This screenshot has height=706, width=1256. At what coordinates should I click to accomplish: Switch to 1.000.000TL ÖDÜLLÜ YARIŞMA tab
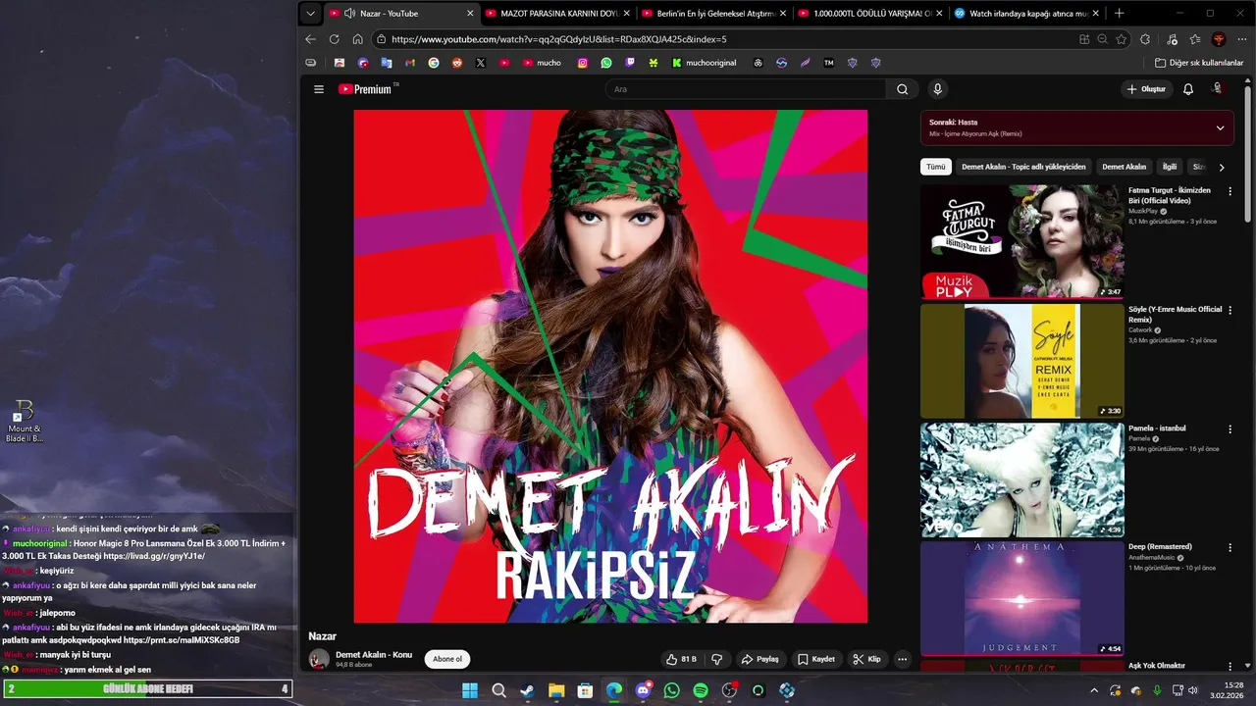[x=870, y=14]
